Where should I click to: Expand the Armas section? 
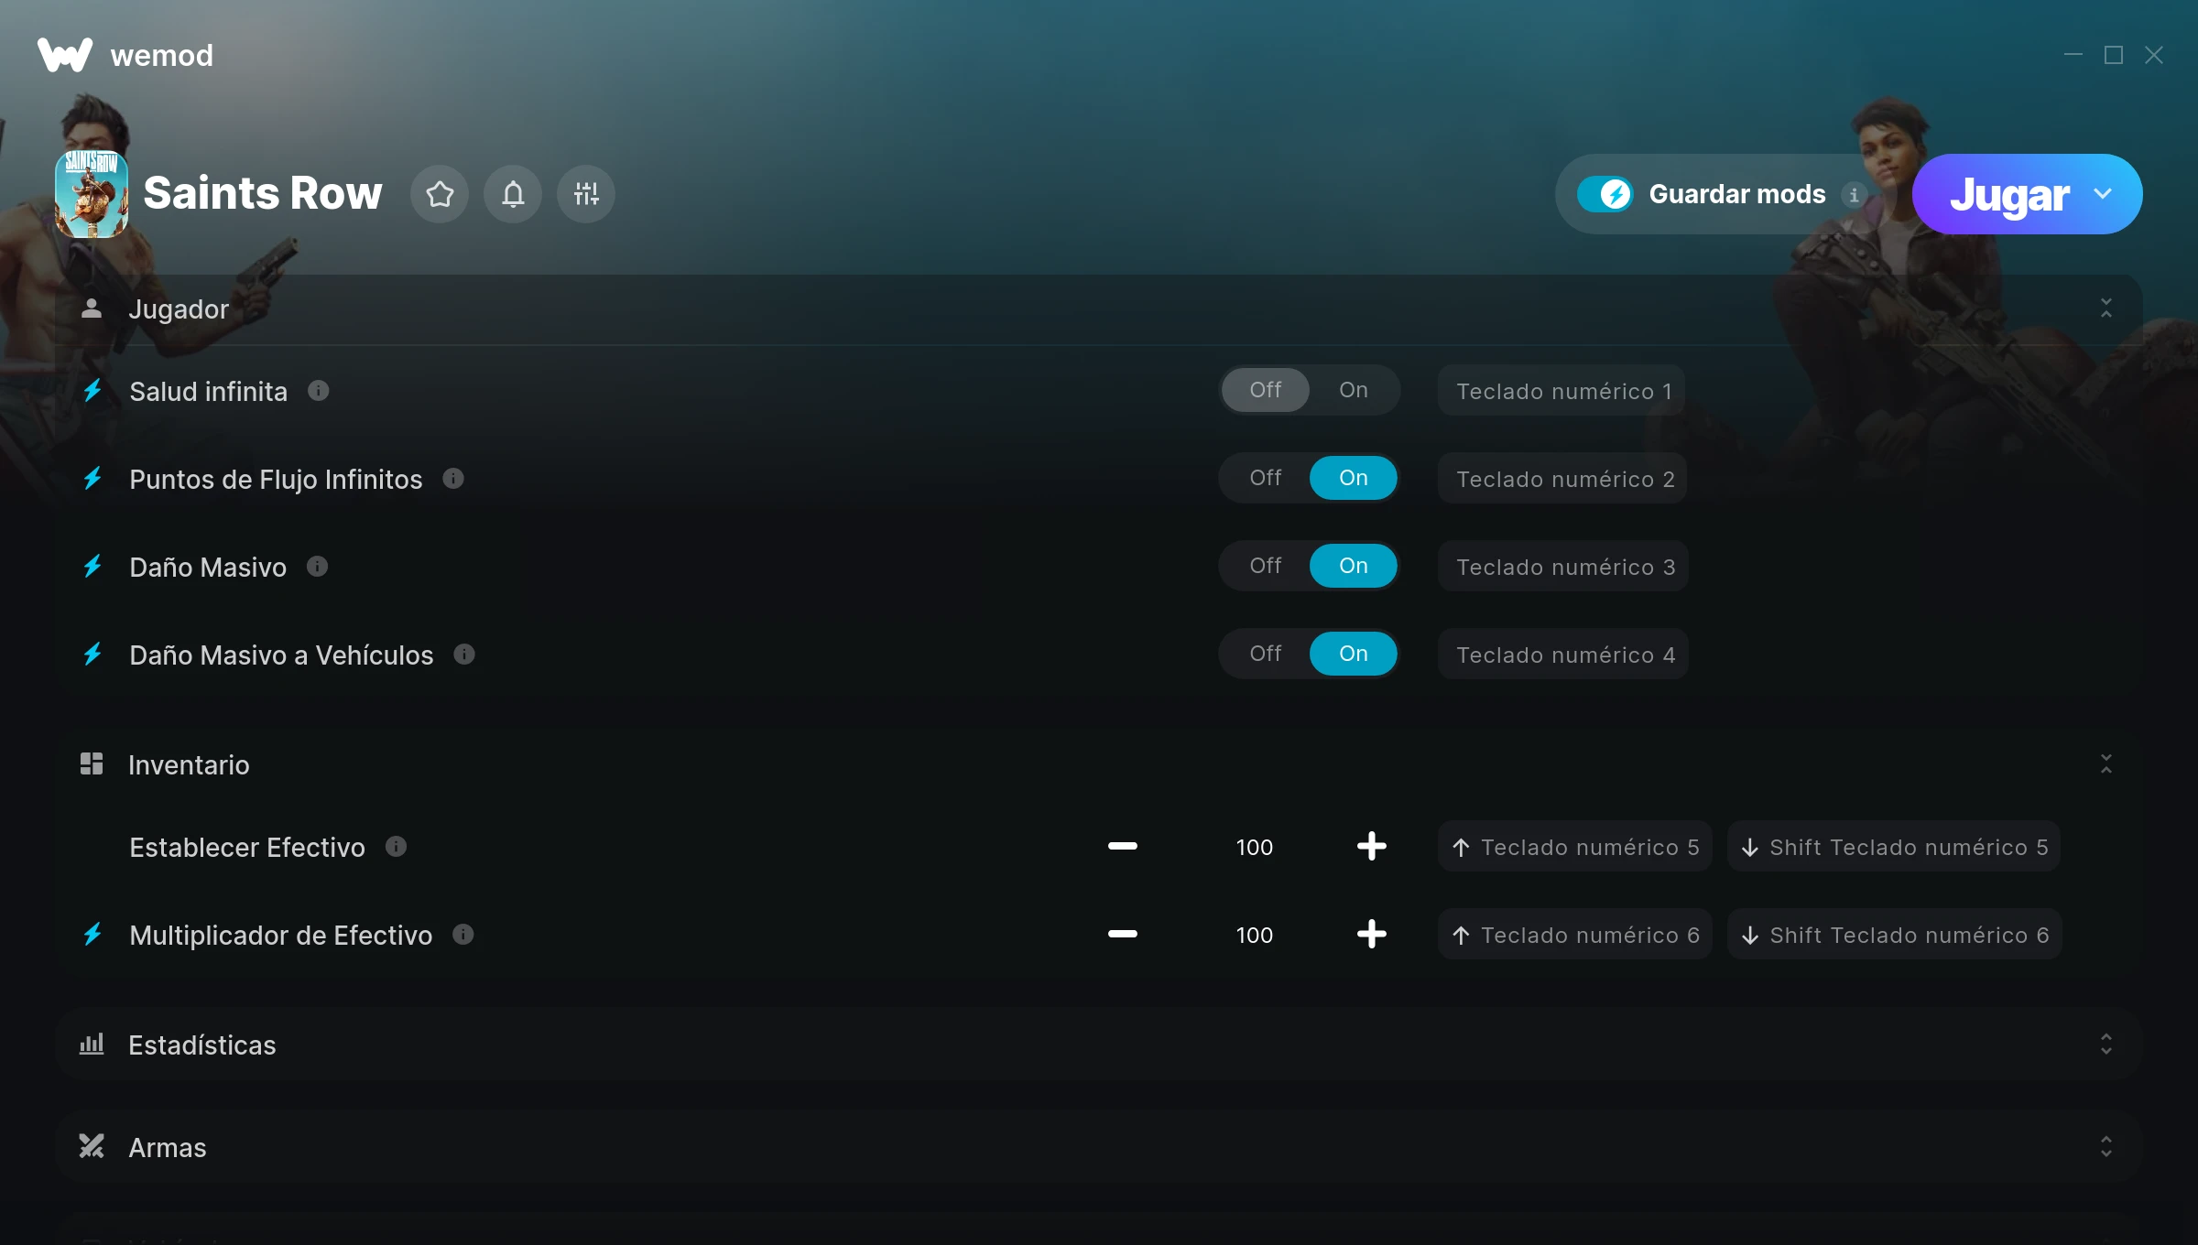[x=2106, y=1147]
